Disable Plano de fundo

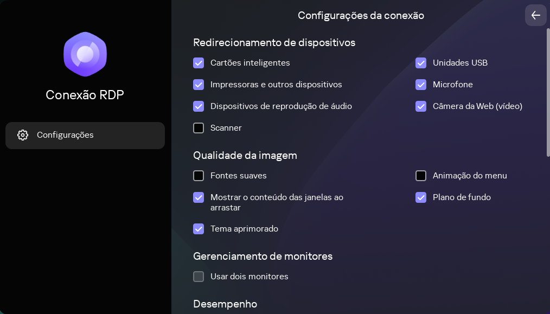421,197
